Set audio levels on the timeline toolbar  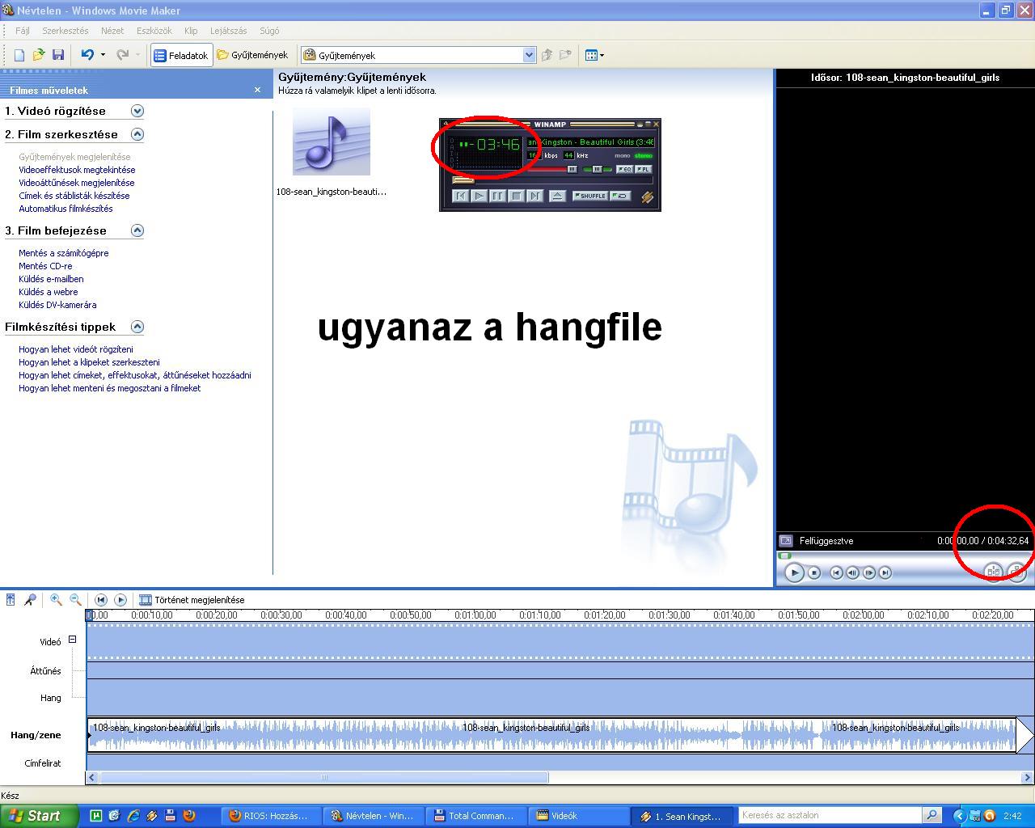(11, 599)
